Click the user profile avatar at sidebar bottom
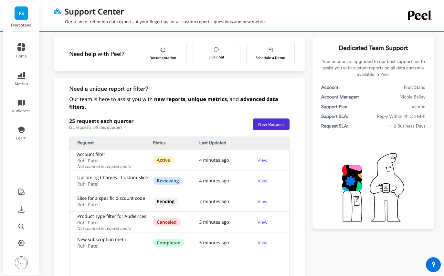 click(21, 263)
